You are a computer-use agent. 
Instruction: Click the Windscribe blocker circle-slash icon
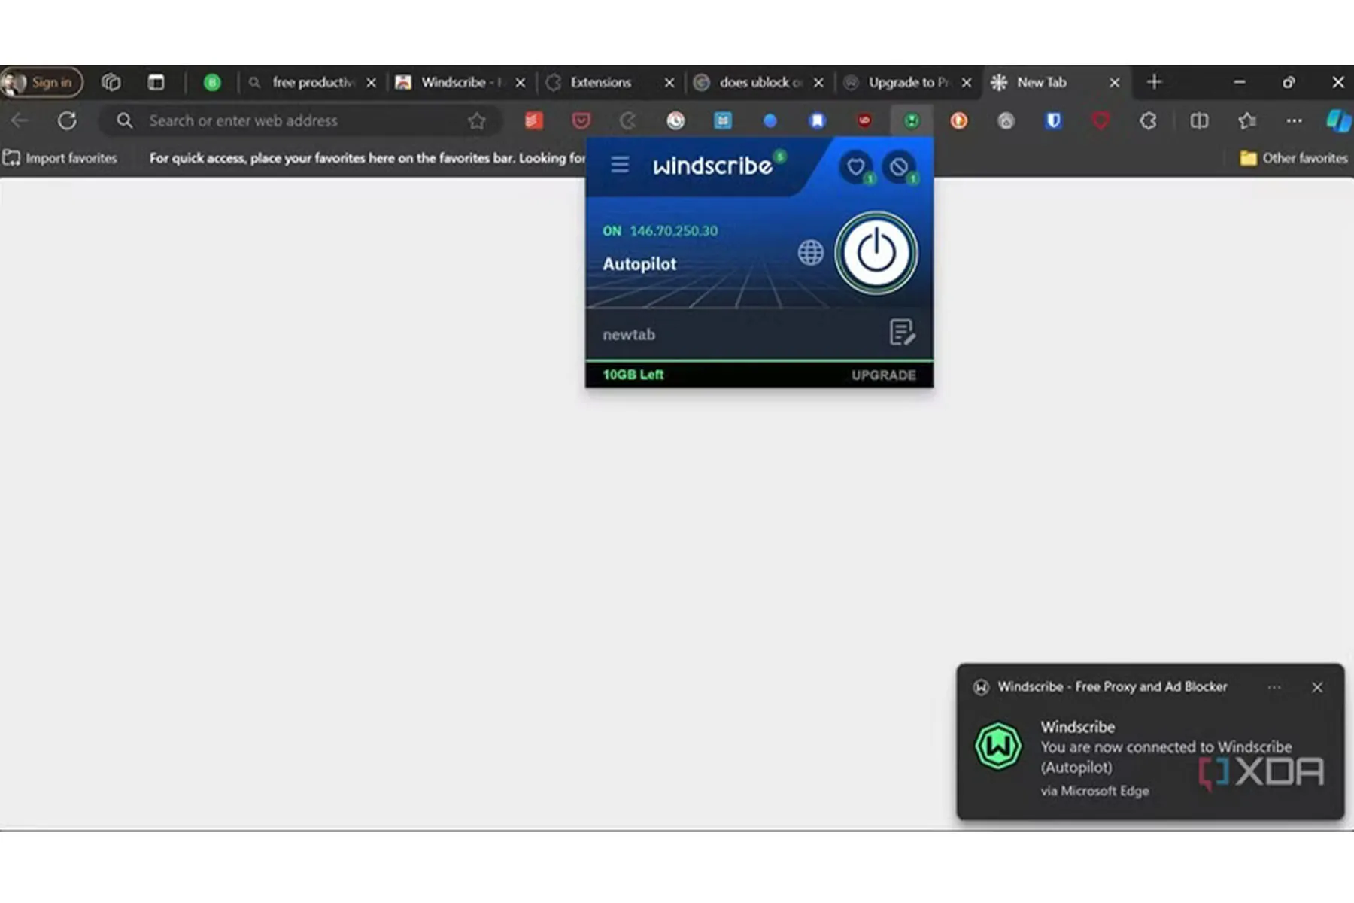[899, 167]
